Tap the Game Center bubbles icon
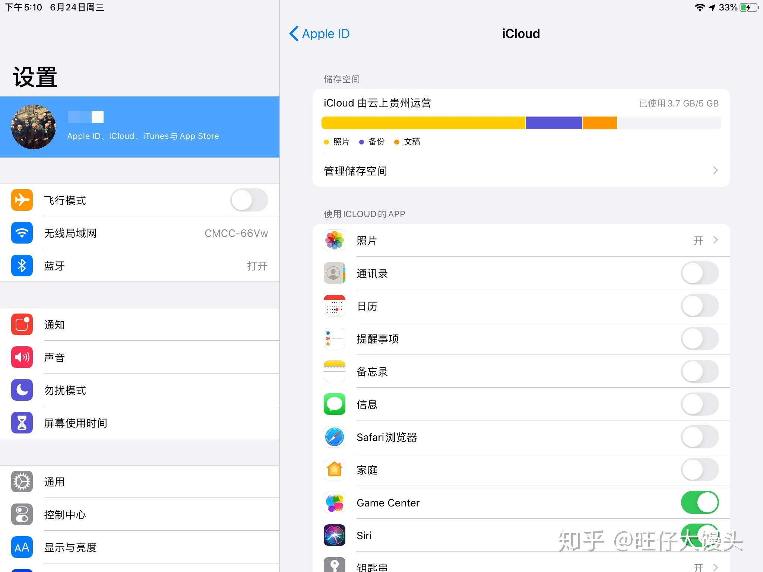This screenshot has height=572, width=763. tap(335, 502)
